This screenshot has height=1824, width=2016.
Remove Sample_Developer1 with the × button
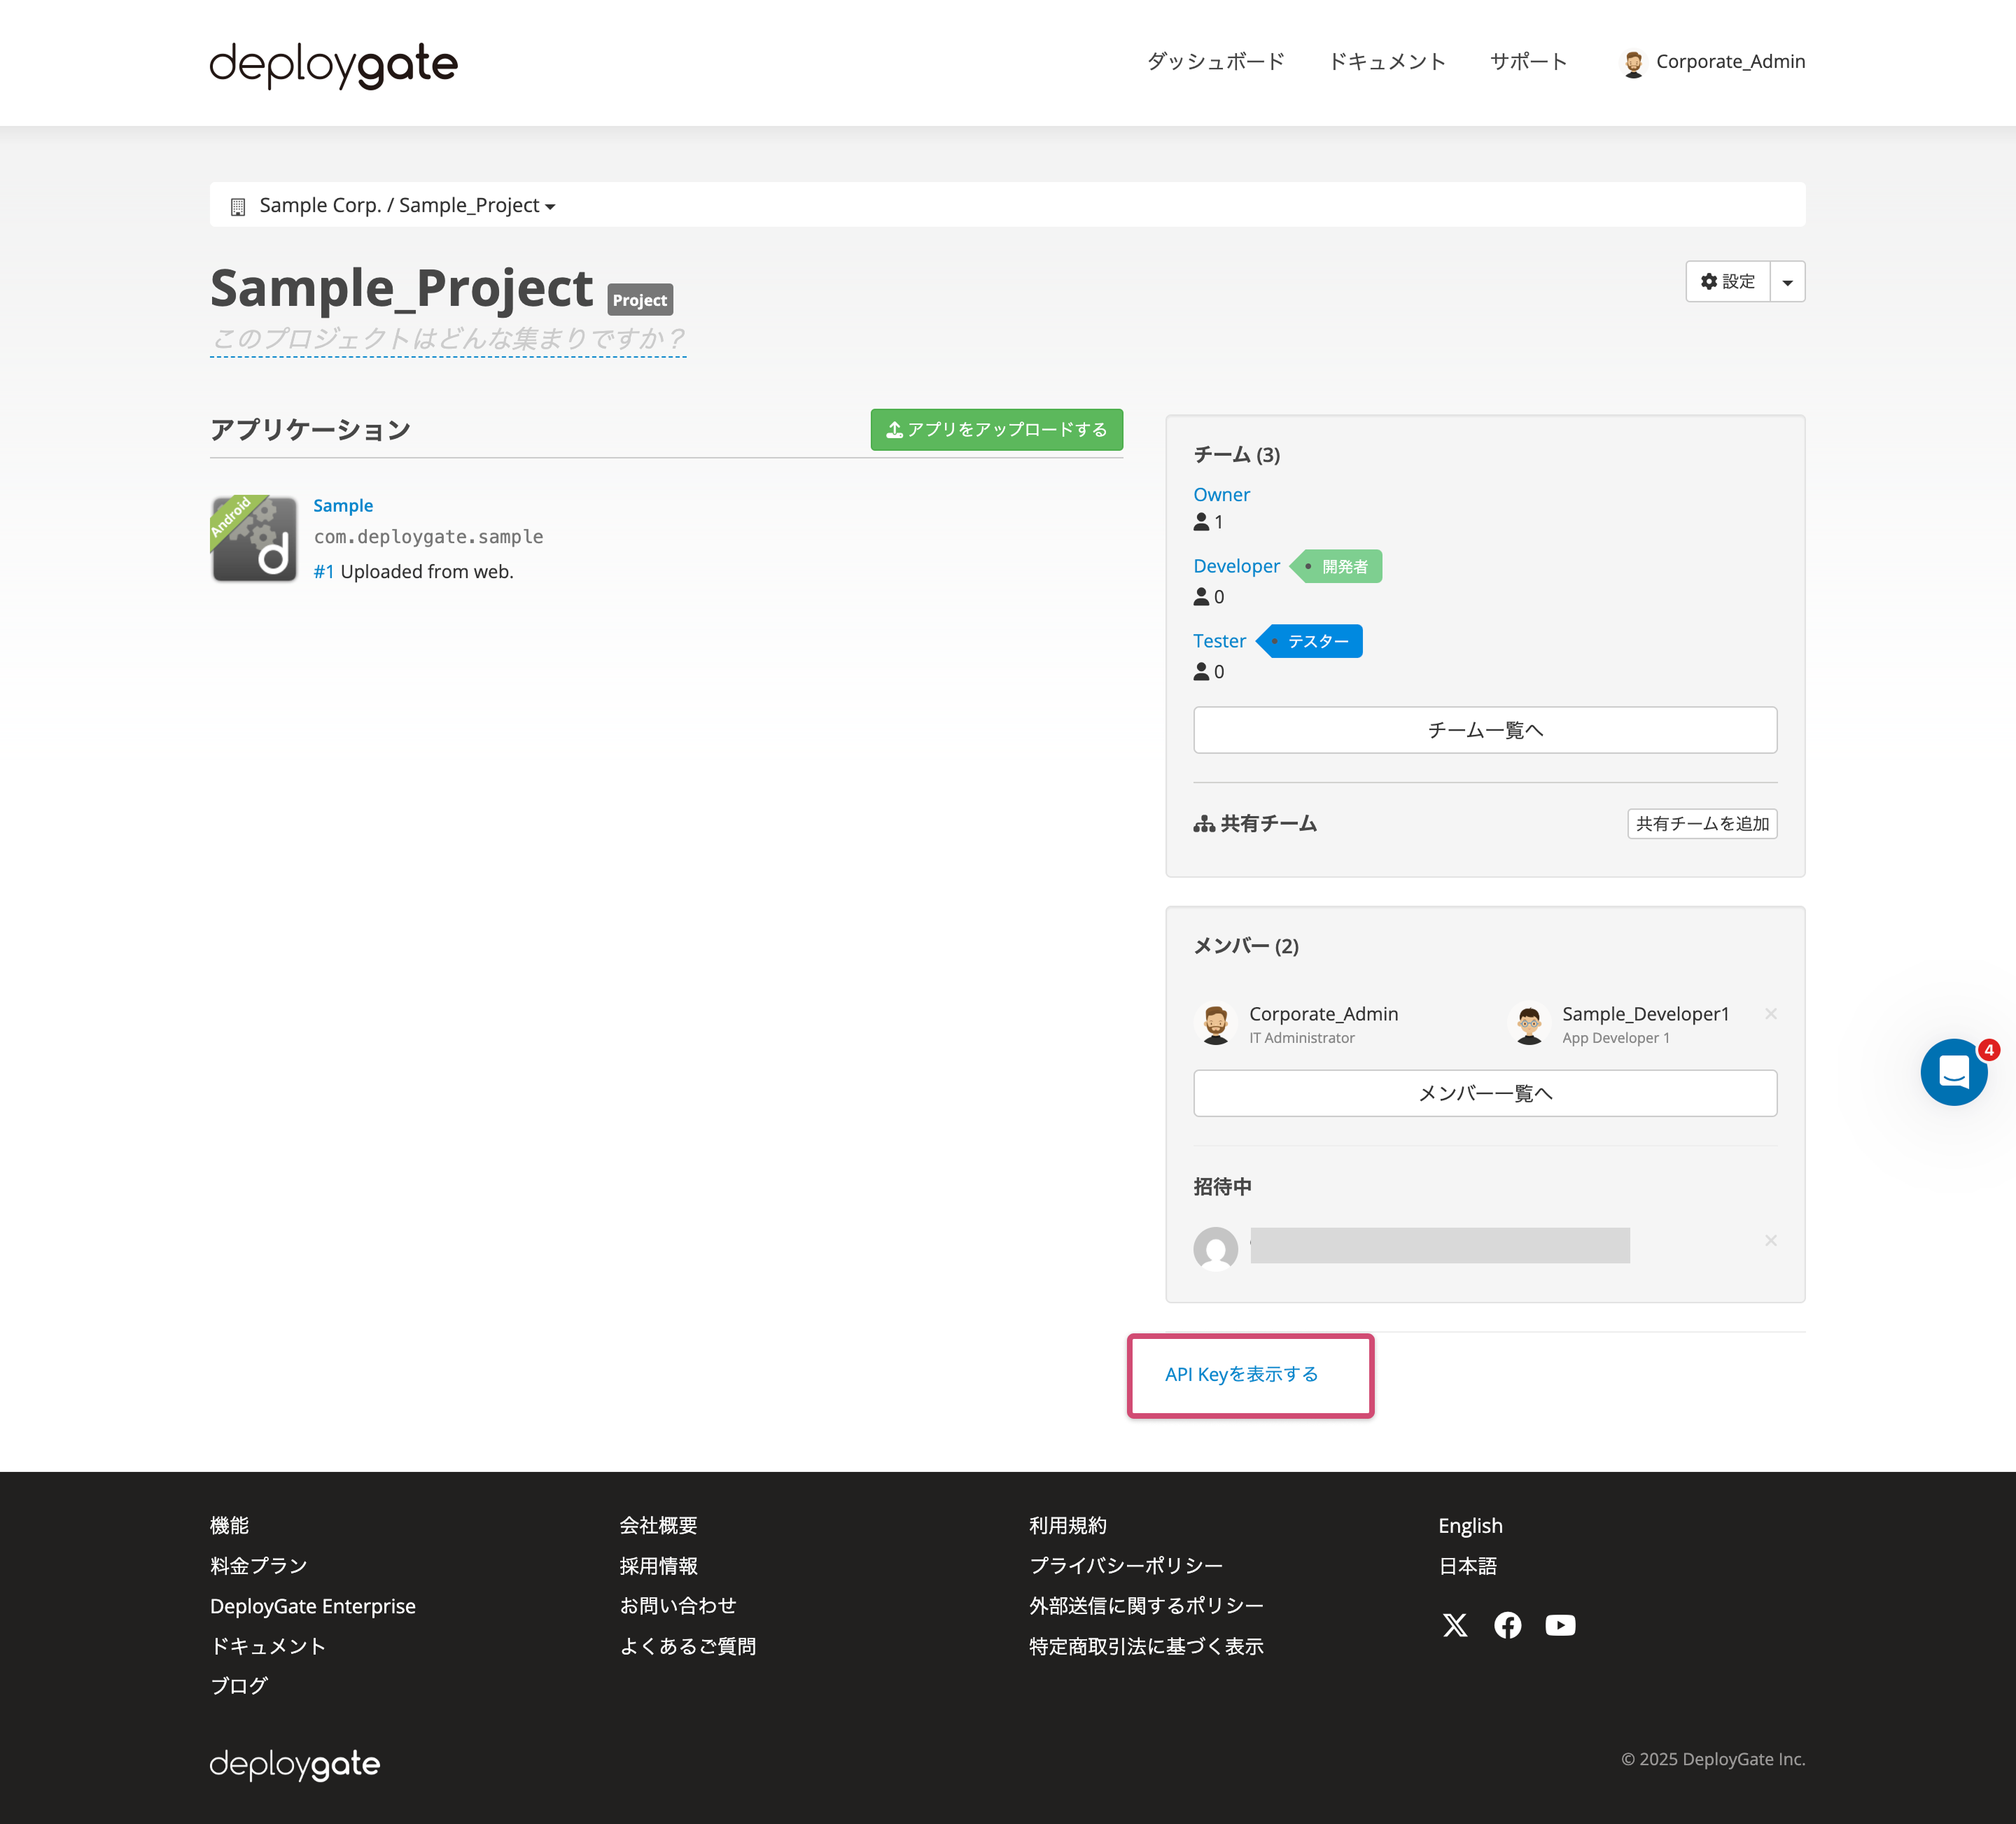(x=1771, y=1013)
